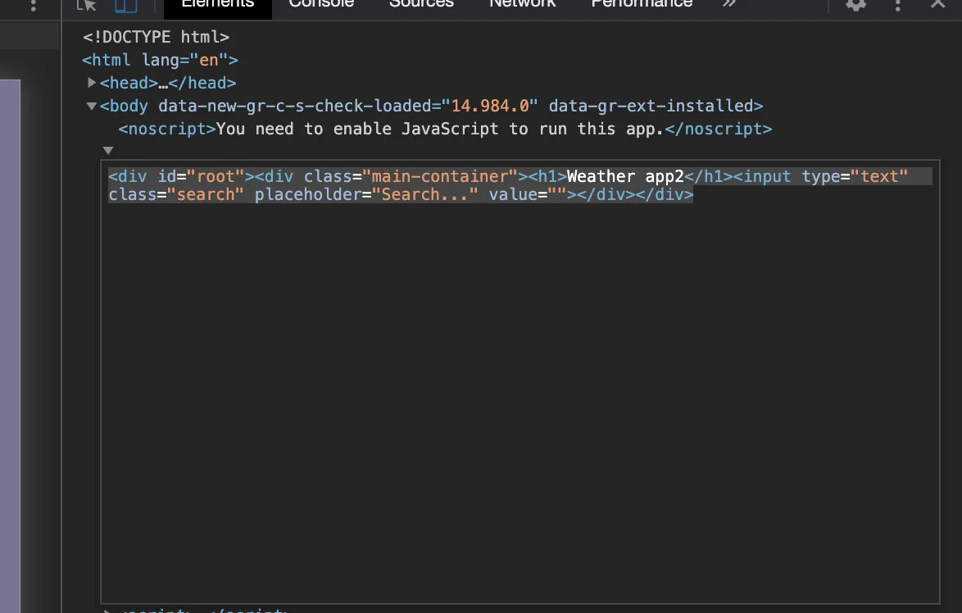The width and height of the screenshot is (962, 613).
Task: Switch to the Console tab
Action: coord(321,5)
